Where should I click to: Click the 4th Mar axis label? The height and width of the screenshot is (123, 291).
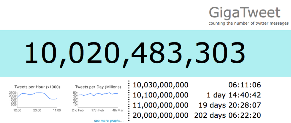(118, 110)
